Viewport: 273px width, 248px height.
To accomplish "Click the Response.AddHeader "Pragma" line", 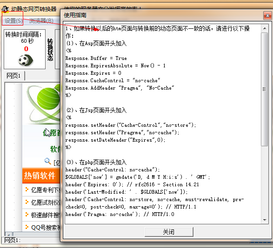I will point(120,88).
